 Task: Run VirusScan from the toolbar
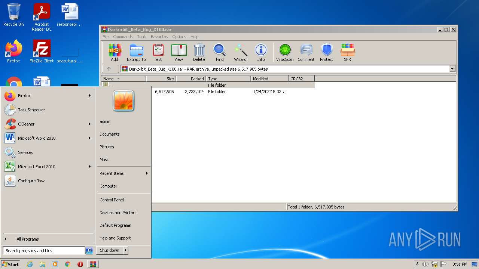[x=285, y=52]
